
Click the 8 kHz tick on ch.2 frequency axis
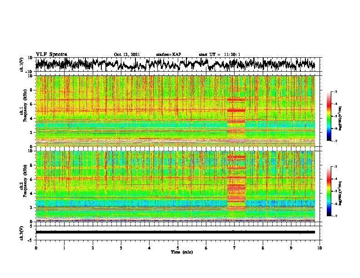pyautogui.click(x=32, y=165)
